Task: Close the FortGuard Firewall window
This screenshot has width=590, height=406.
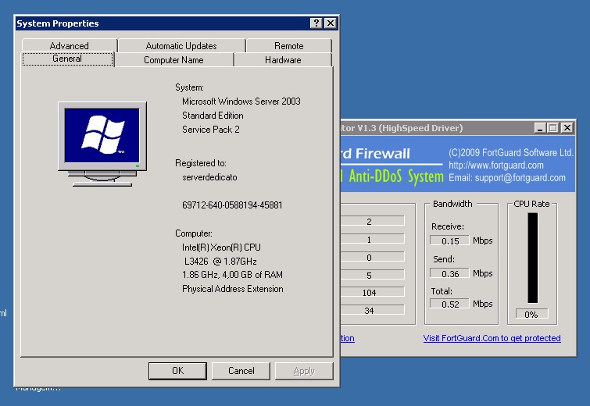Action: coord(567,127)
